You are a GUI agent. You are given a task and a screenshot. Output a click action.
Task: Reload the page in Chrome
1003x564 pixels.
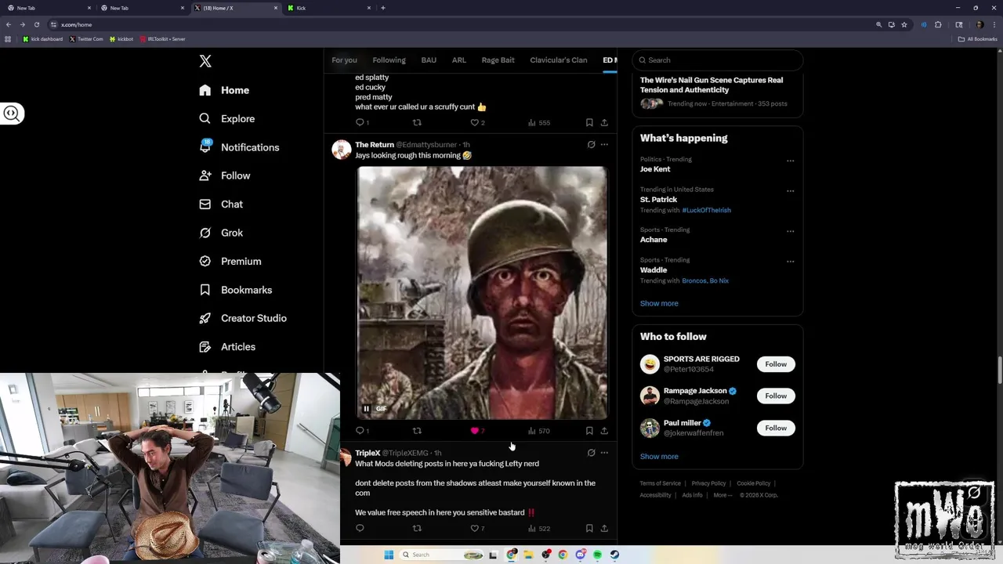37,24
